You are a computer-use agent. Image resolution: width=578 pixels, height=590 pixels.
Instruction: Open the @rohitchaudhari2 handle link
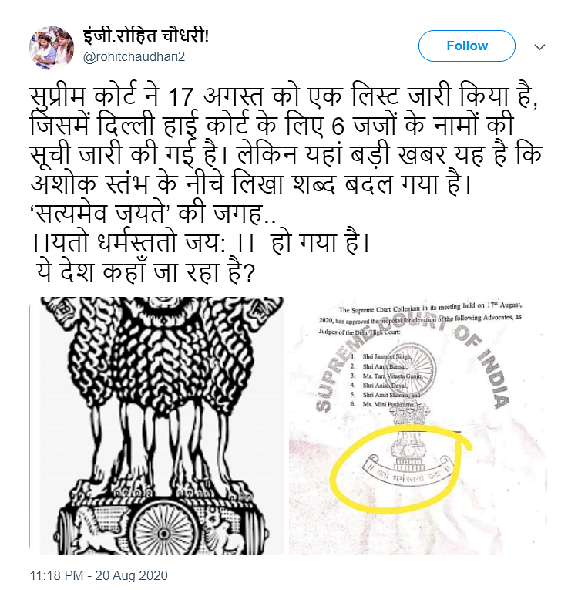(134, 57)
